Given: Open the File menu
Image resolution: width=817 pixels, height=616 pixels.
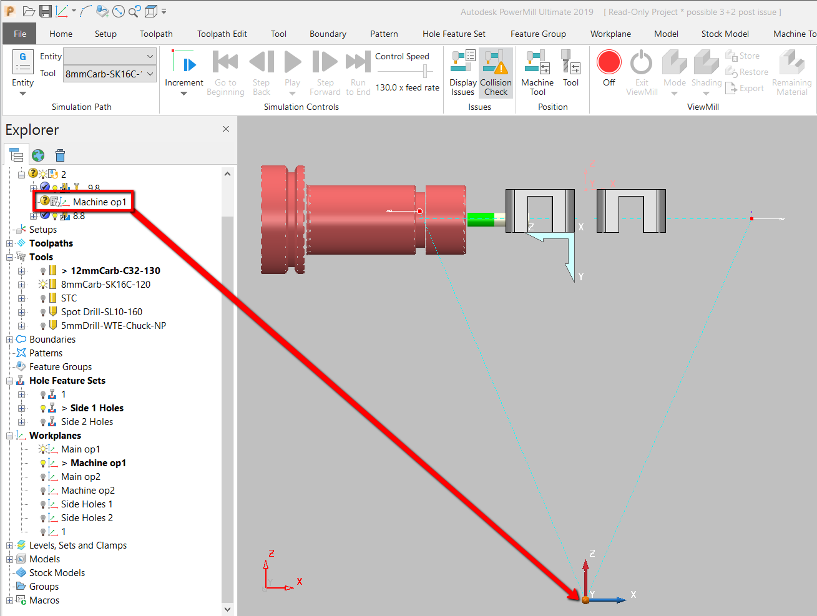Looking at the screenshot, I should click(19, 34).
